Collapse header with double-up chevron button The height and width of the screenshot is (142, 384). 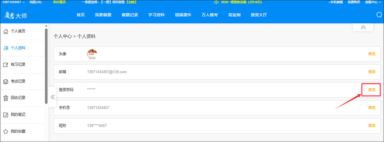363,27
